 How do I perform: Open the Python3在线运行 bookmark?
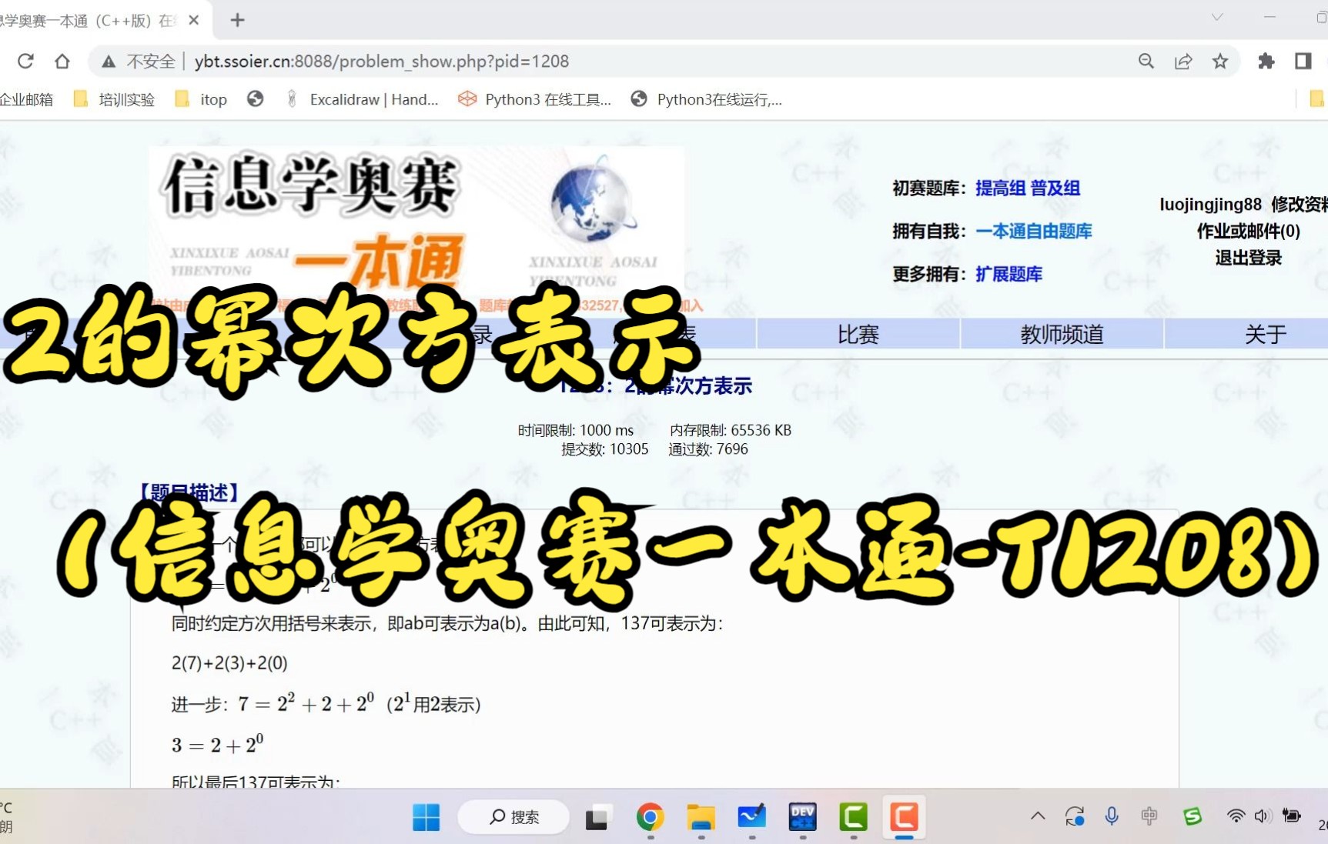point(707,99)
